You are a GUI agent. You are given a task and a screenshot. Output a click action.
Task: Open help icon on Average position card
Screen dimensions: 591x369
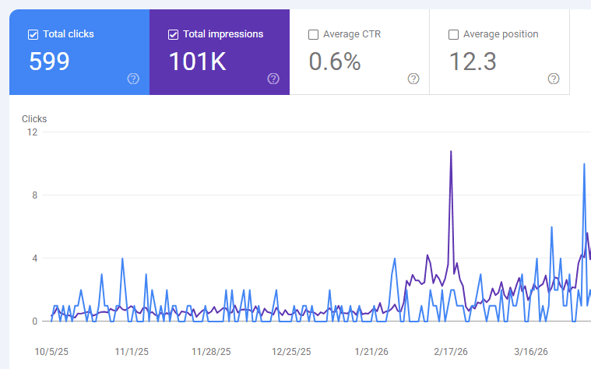pyautogui.click(x=554, y=79)
